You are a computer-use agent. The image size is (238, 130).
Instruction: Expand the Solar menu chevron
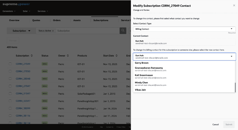pos(29,11)
